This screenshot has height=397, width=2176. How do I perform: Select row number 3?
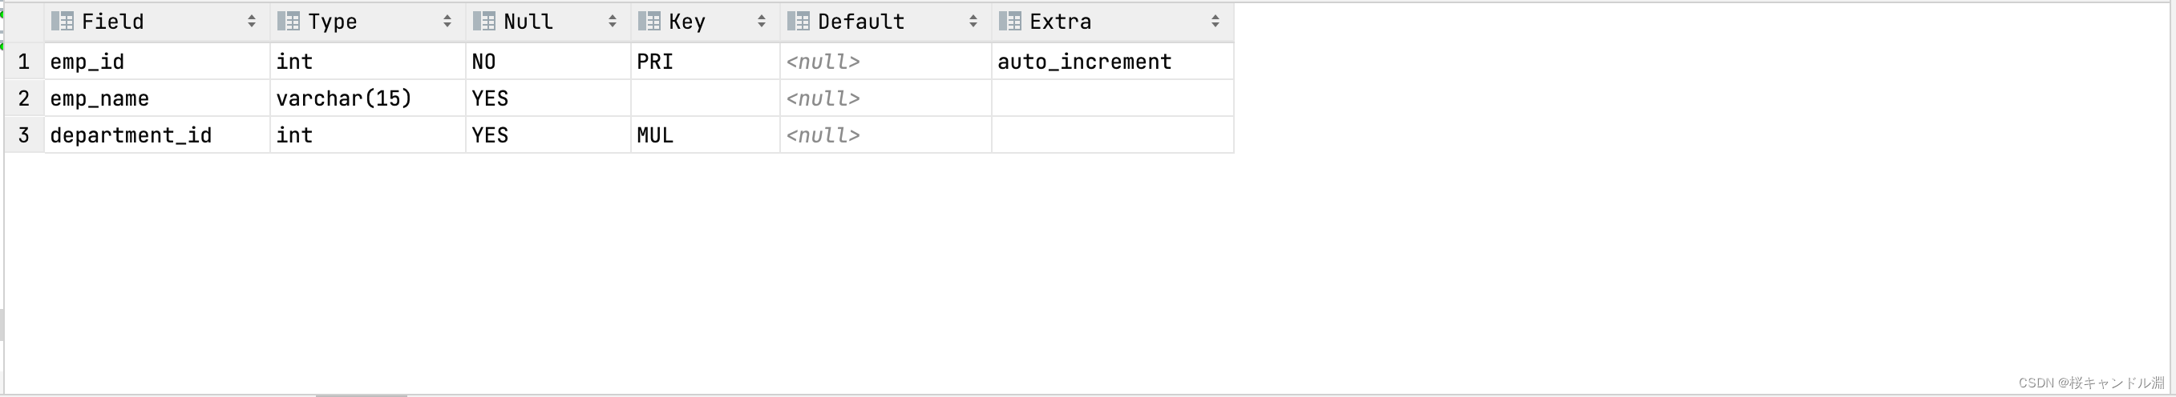(x=24, y=134)
